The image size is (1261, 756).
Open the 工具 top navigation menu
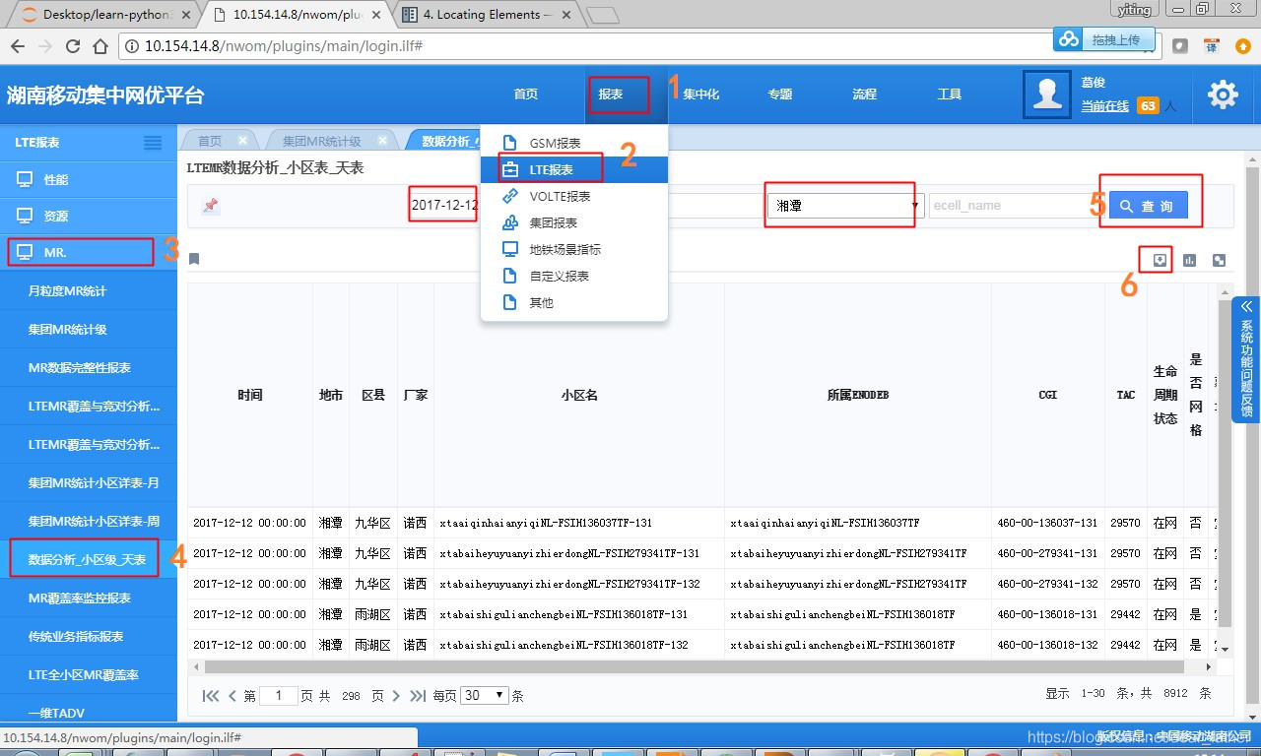tap(950, 94)
